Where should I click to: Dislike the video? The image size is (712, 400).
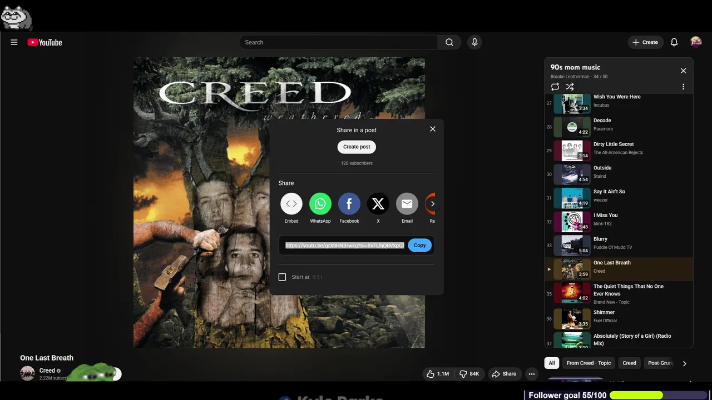[469, 374]
